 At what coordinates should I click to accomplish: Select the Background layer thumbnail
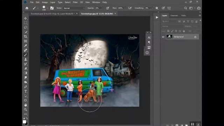pyautogui.click(x=169, y=37)
